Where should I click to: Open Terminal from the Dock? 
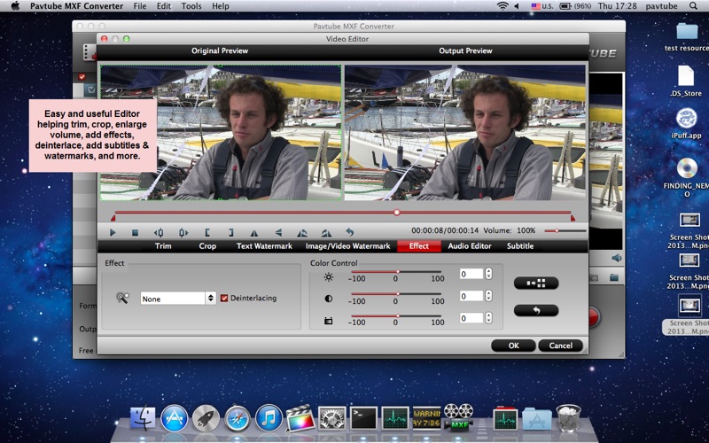(x=364, y=418)
